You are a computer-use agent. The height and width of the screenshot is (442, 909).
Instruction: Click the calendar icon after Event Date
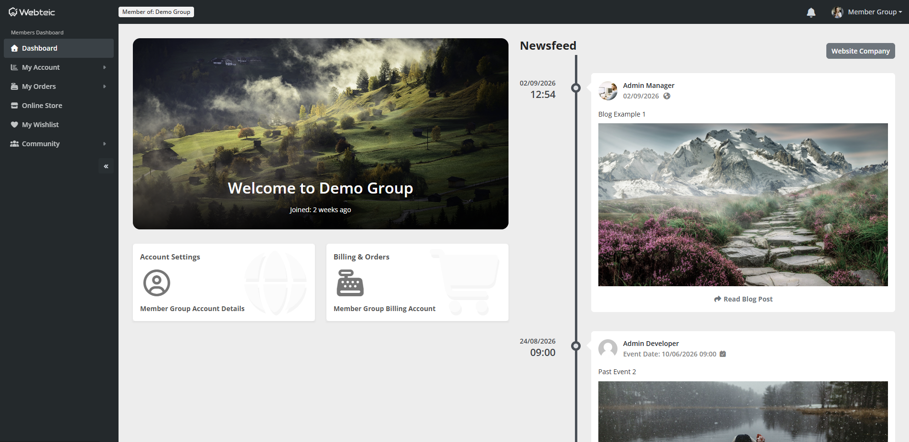click(x=723, y=354)
